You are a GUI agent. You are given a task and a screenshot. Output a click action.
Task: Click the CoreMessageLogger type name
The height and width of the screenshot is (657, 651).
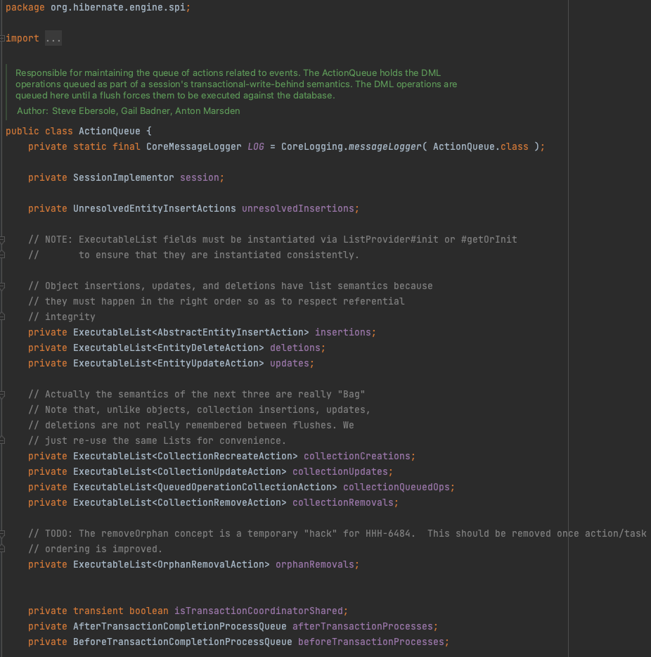[x=193, y=146]
